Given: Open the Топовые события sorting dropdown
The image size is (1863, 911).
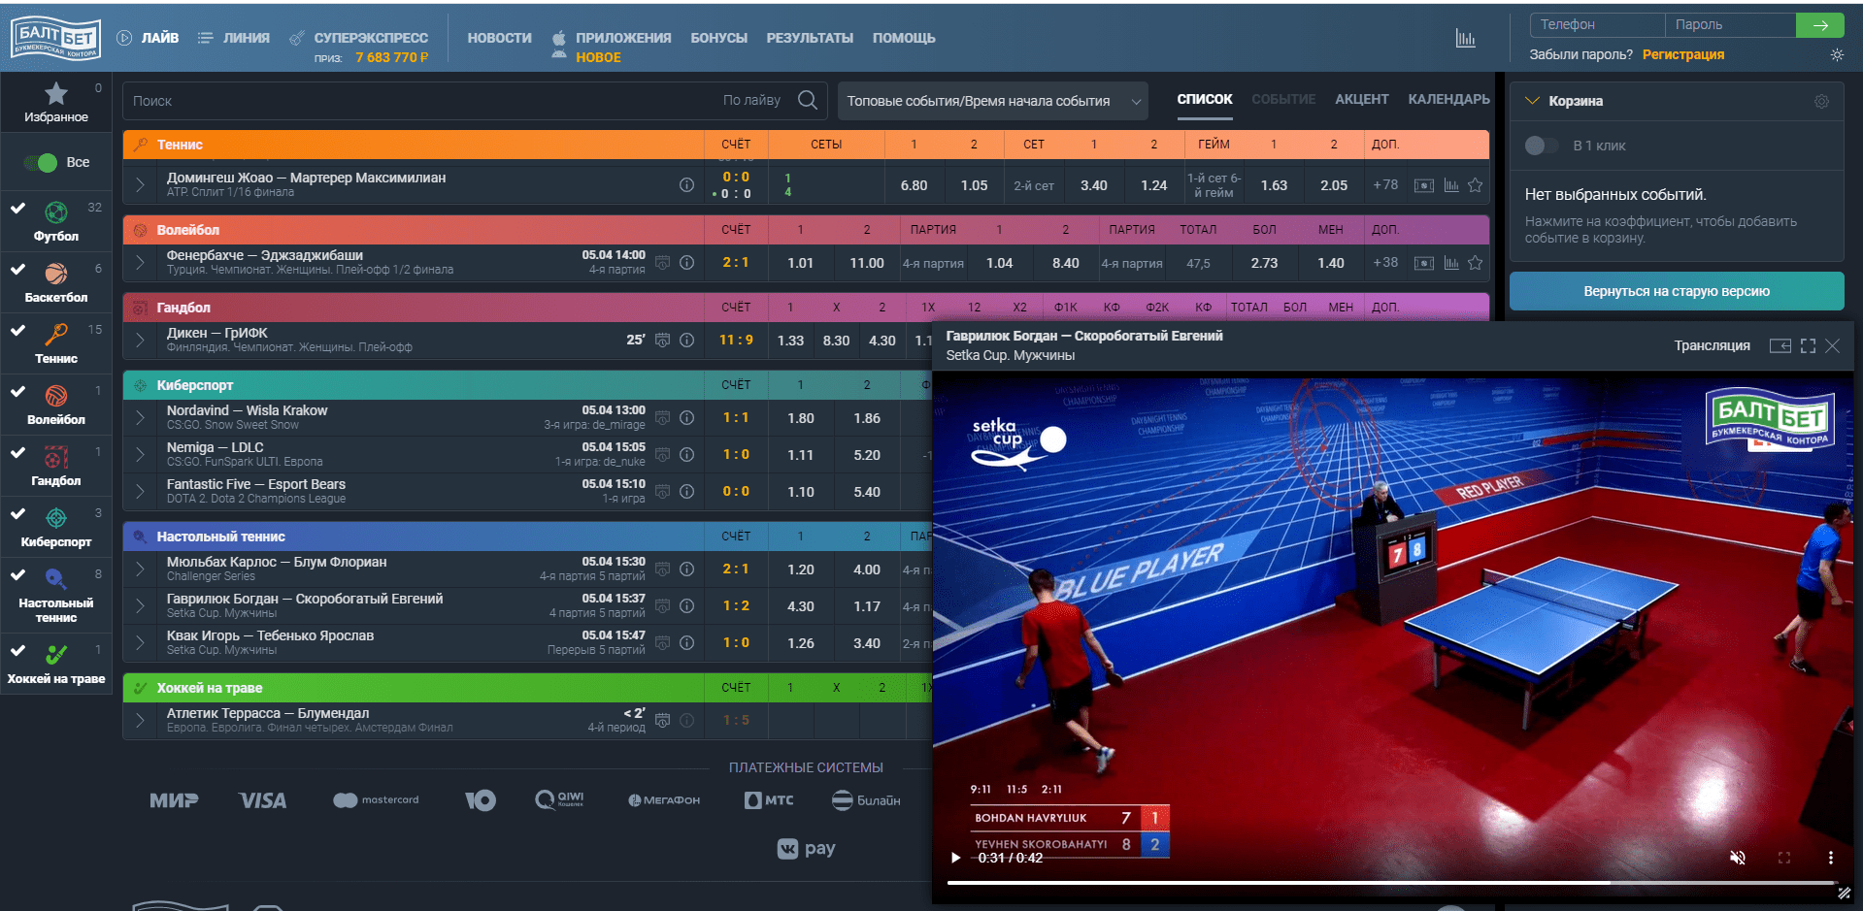Looking at the screenshot, I should pyautogui.click(x=992, y=101).
